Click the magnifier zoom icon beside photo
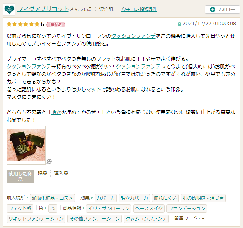This screenshot has width=243, height=228. (49, 161)
